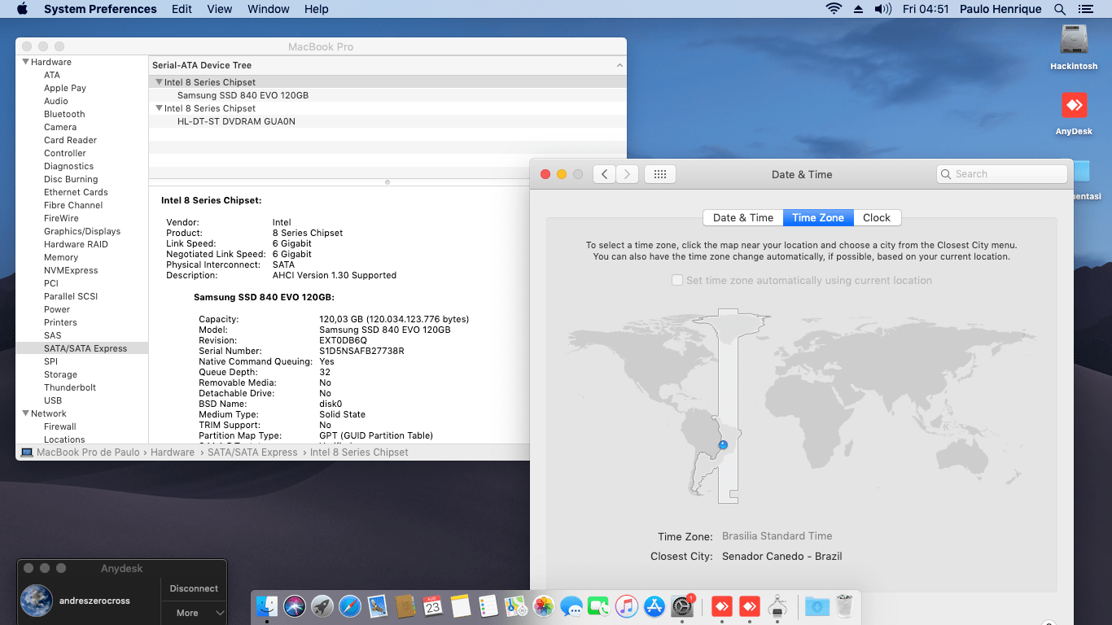This screenshot has height=625, width=1112.
Task: Select Samsung SSD 840 EVO 120GB tree row
Action: coord(387,95)
